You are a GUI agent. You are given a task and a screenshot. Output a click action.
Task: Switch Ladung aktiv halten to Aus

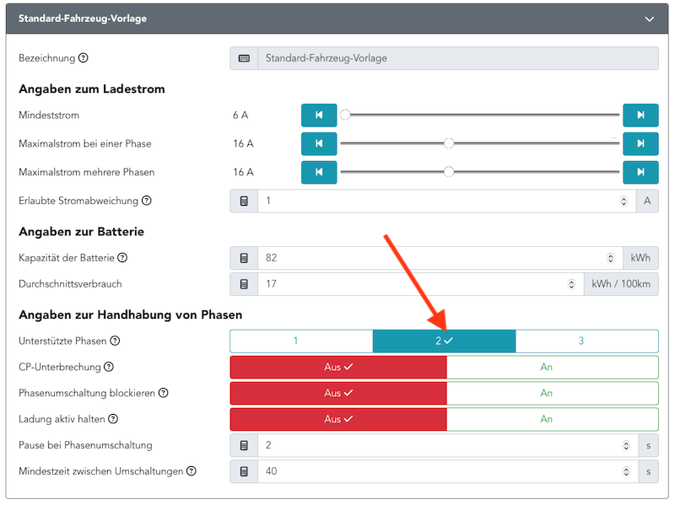point(337,419)
